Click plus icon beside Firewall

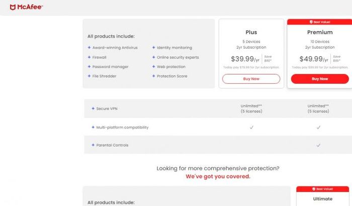tap(89, 57)
